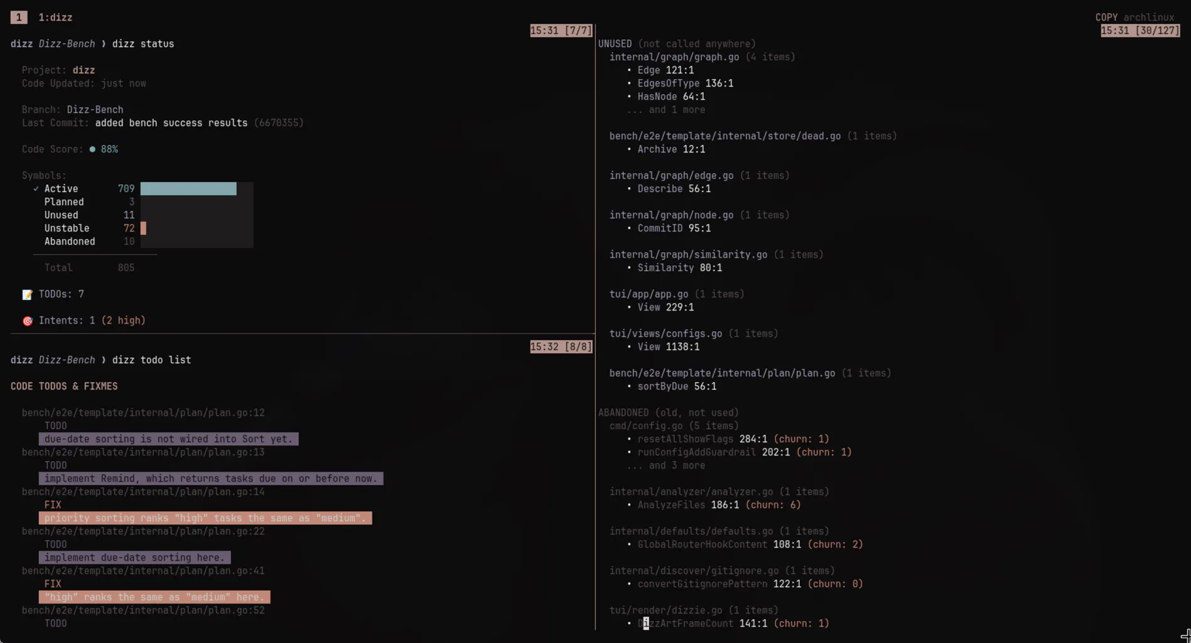Click the 'store/dead.go (1 items)' group
Screen dimensions: 1191x643
[x=753, y=136]
